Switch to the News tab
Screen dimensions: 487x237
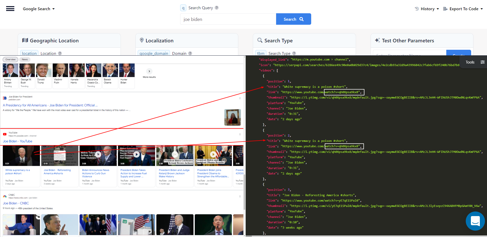tap(25, 59)
